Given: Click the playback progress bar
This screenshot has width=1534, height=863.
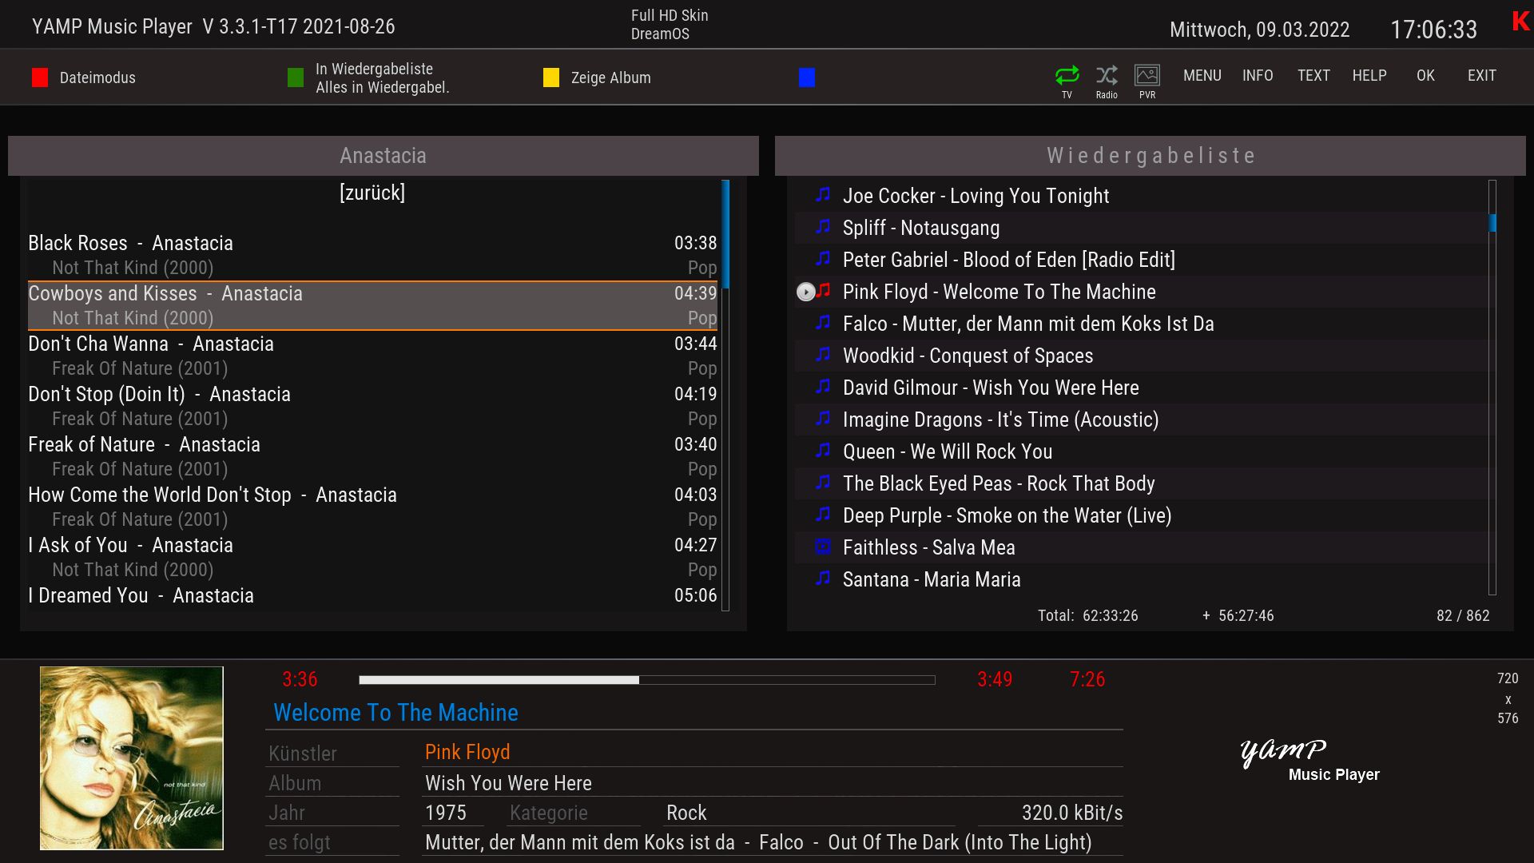Looking at the screenshot, I should tap(646, 680).
